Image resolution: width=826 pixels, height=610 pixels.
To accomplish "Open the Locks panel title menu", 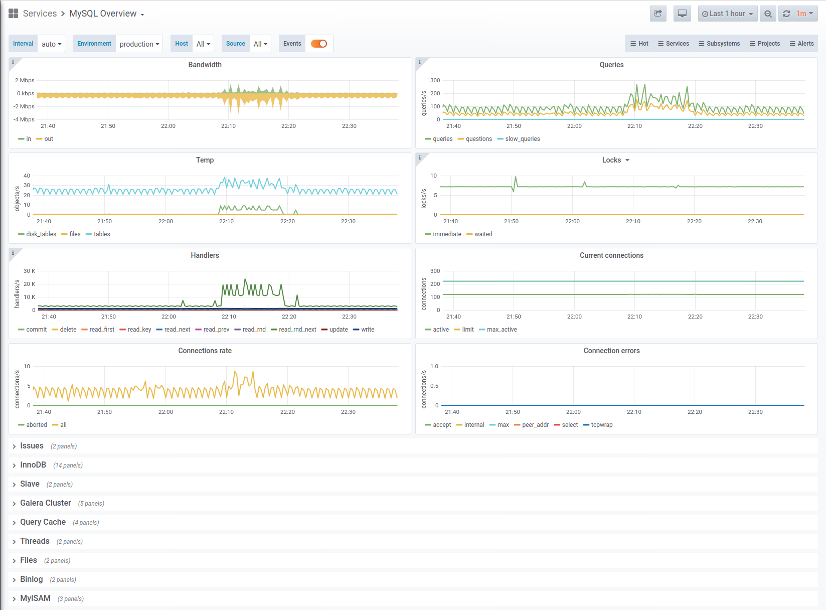I will [x=615, y=160].
